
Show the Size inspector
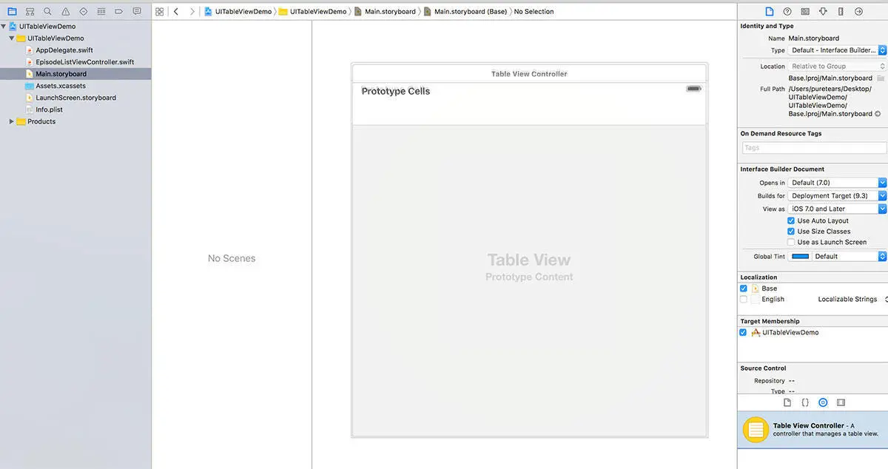pyautogui.click(x=841, y=12)
